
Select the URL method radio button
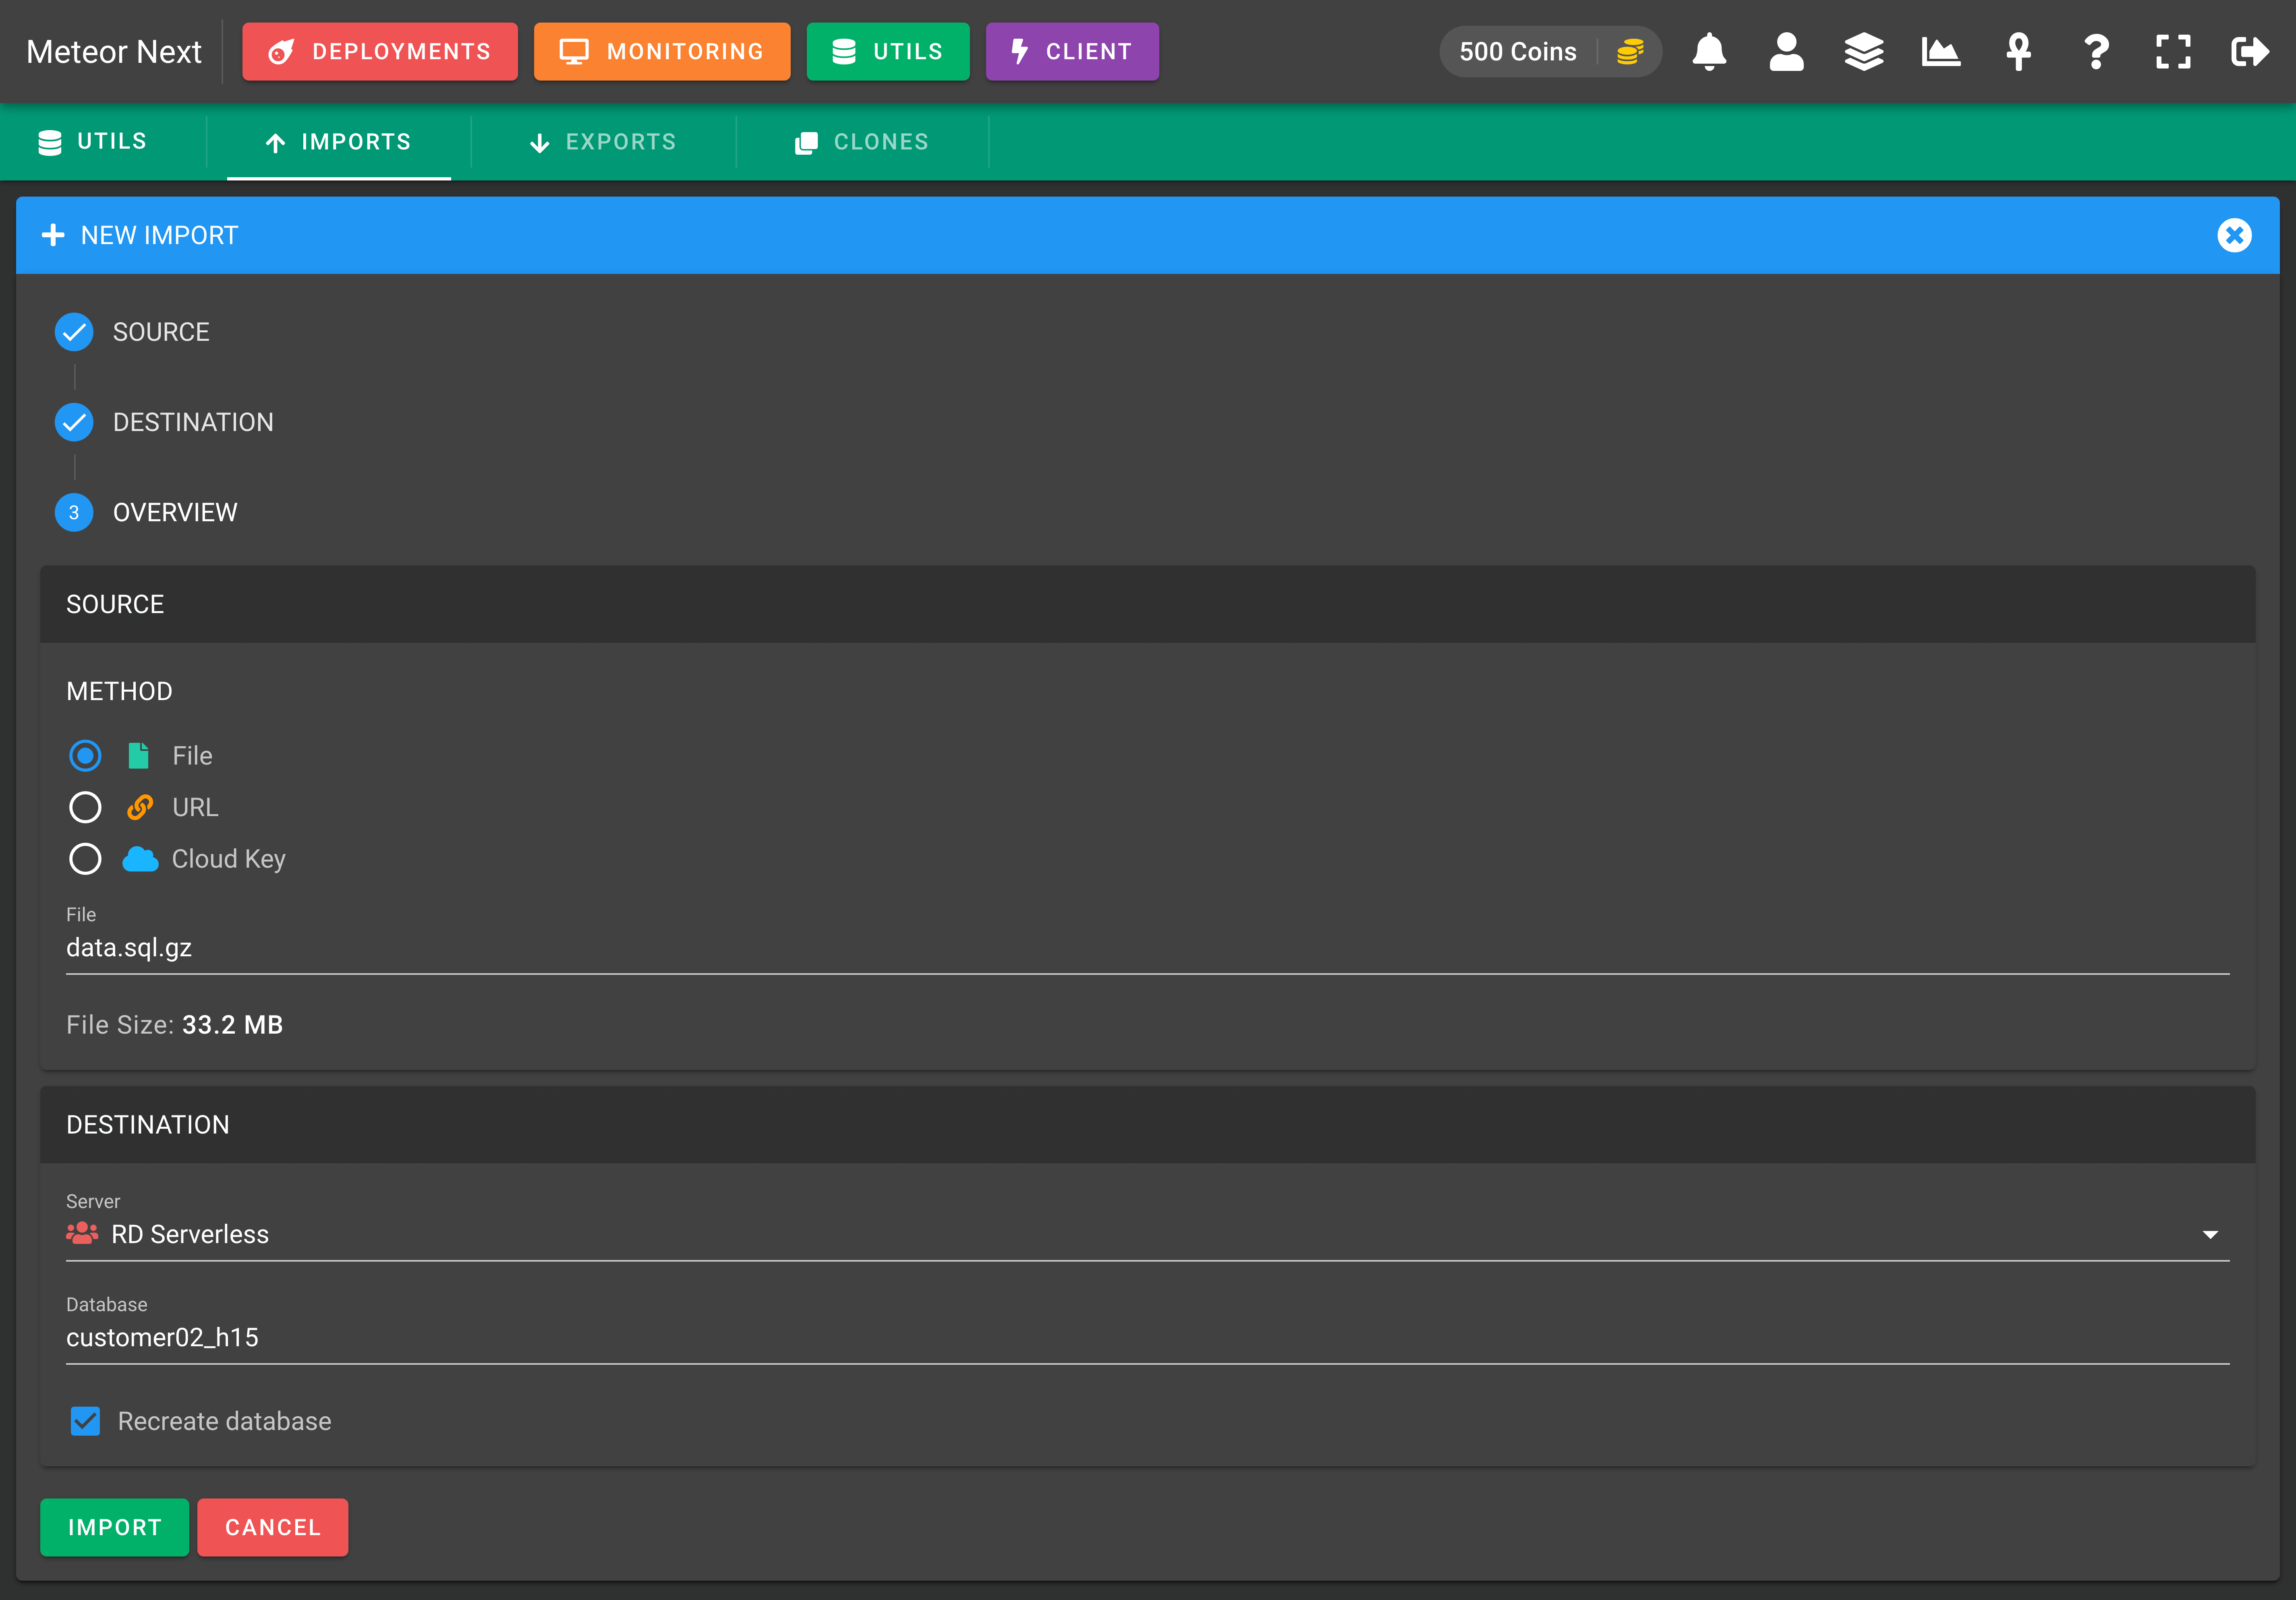[85, 807]
